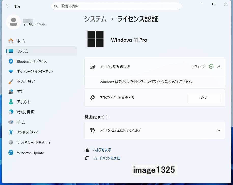The image size is (233, 185).
Task: Collapse the ライセンス認証の状態 section
Action: tap(219, 67)
